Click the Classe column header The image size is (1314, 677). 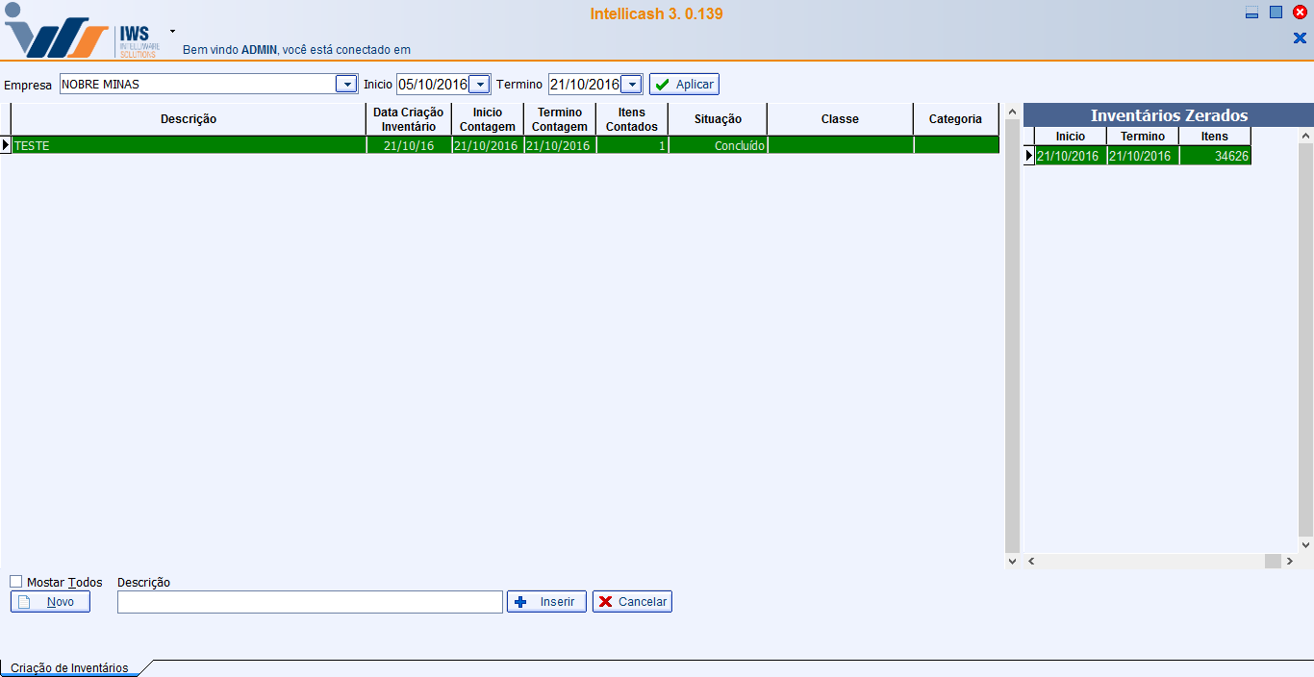click(x=840, y=119)
